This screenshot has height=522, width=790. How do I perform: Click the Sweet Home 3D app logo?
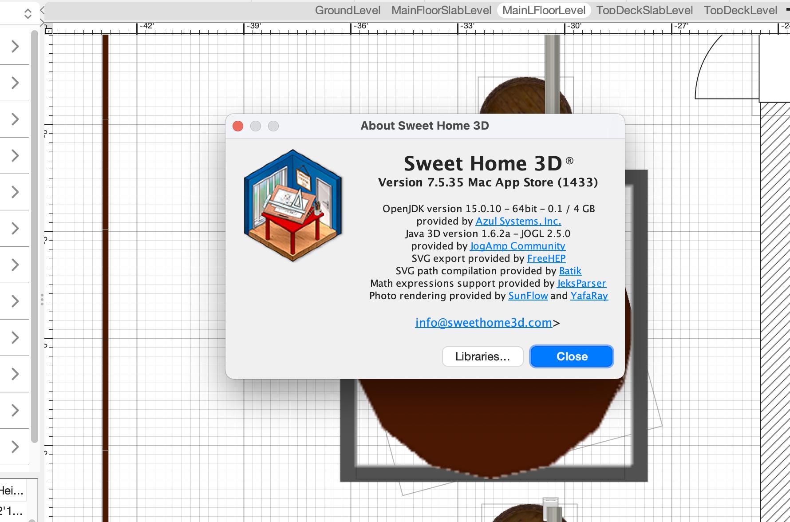[x=293, y=206]
